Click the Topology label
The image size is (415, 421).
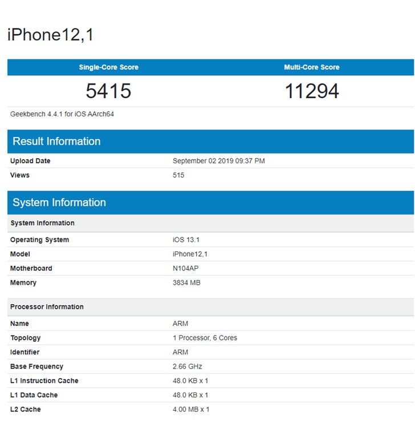point(26,338)
